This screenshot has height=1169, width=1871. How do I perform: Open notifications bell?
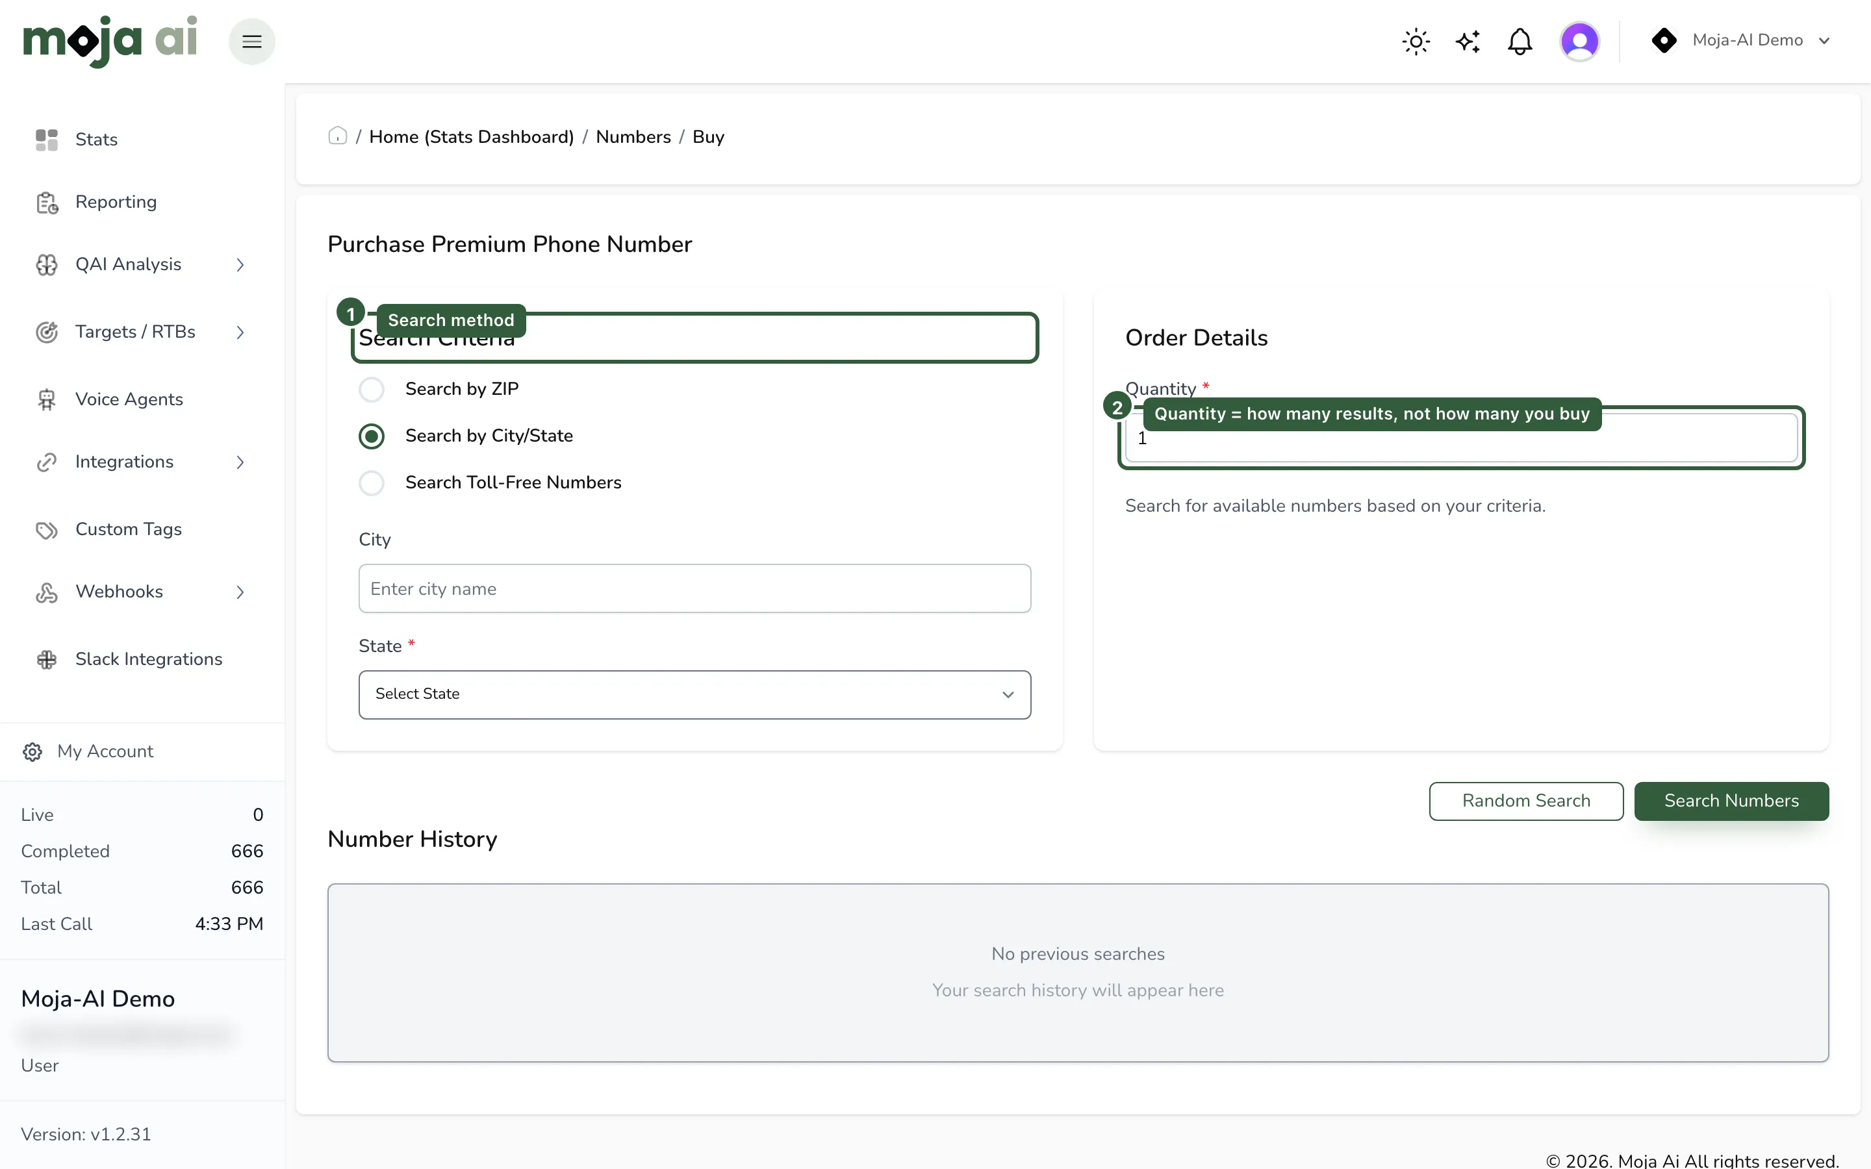pos(1520,41)
